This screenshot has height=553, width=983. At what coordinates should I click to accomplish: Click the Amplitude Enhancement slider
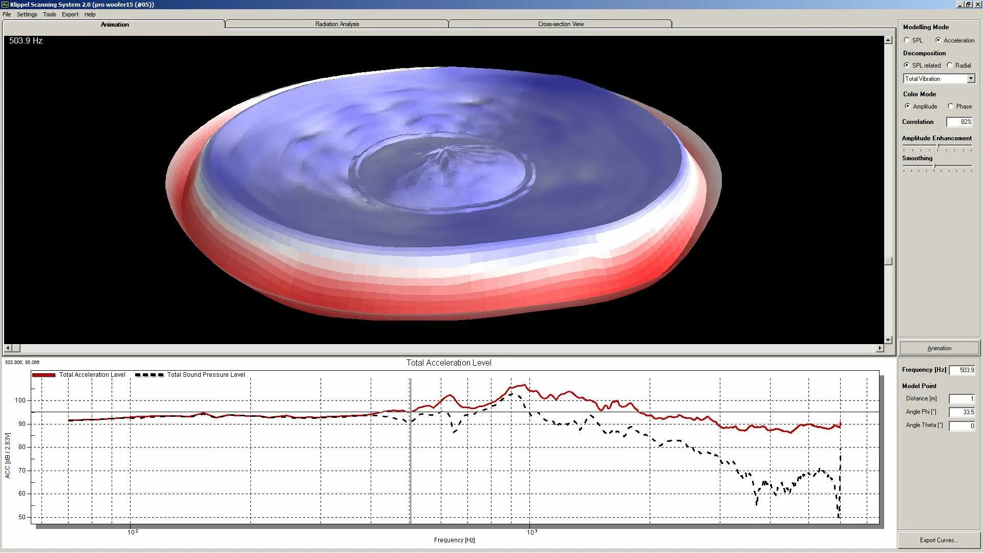[938, 146]
